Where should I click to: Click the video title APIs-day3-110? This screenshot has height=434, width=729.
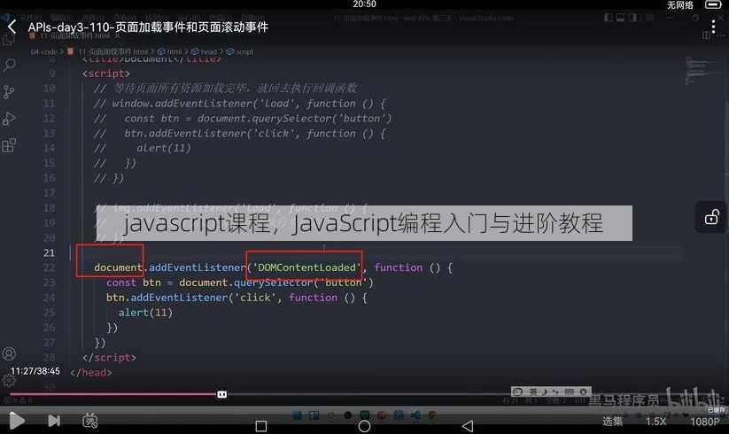click(x=148, y=27)
